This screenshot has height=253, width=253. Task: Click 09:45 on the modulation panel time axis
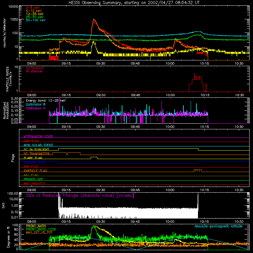click(135, 127)
